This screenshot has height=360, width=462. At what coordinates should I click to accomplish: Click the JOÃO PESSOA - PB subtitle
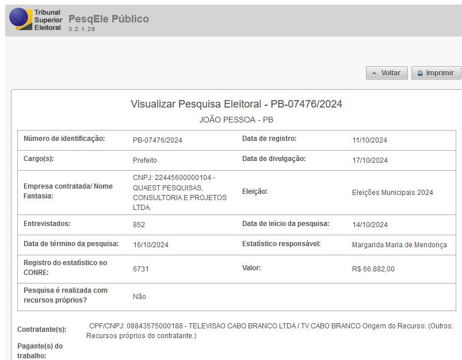click(x=236, y=120)
